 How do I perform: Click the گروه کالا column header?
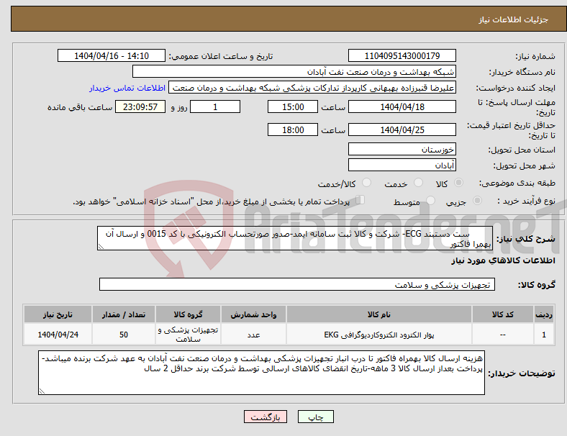188,314
